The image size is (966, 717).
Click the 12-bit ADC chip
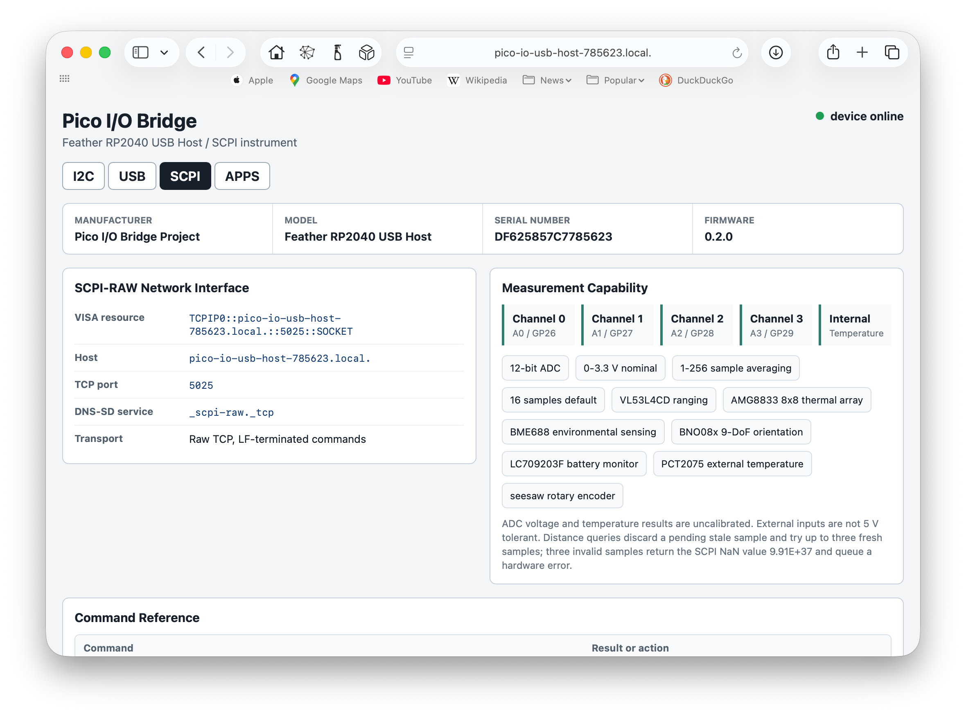coord(535,368)
